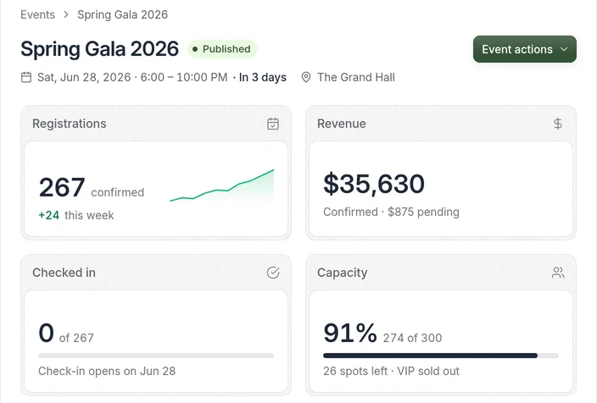597x403 pixels.
Task: Click the Revenue card title
Action: click(x=342, y=124)
